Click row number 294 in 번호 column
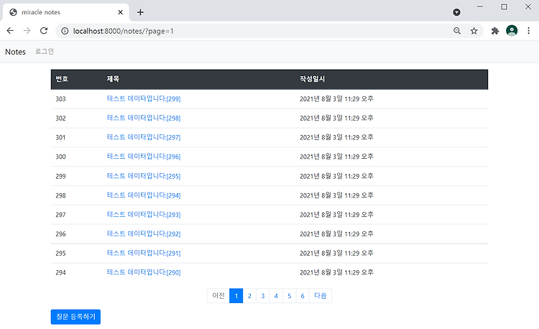 60,272
